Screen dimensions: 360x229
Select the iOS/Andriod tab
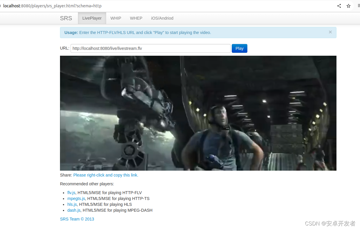162,18
